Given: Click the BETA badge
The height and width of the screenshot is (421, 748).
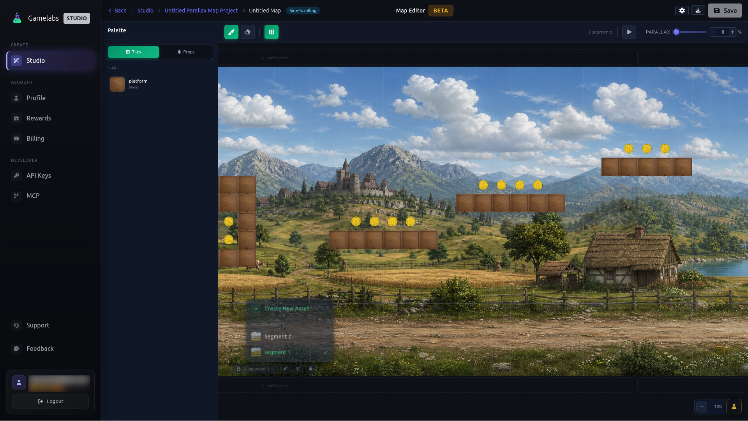Looking at the screenshot, I should pyautogui.click(x=441, y=11).
